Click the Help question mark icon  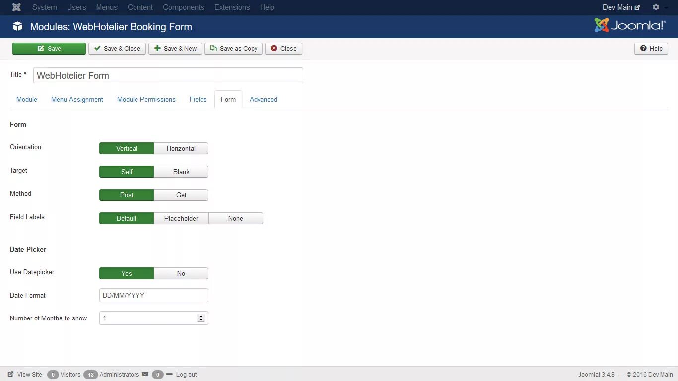coord(643,48)
